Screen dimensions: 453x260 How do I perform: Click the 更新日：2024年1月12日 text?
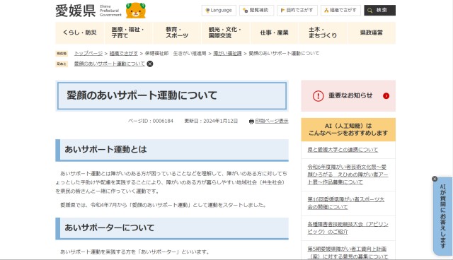click(211, 121)
